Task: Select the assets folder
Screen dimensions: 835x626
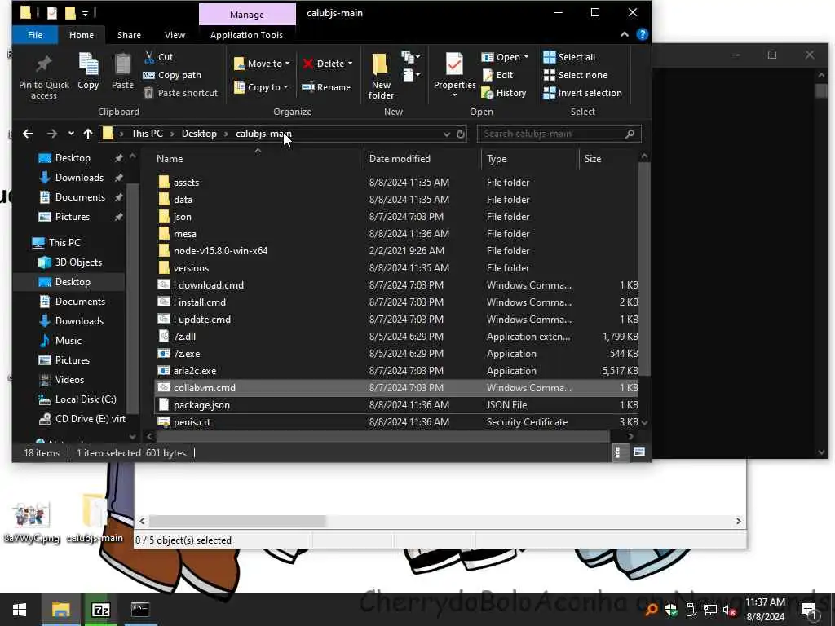Action: coord(396,182)
